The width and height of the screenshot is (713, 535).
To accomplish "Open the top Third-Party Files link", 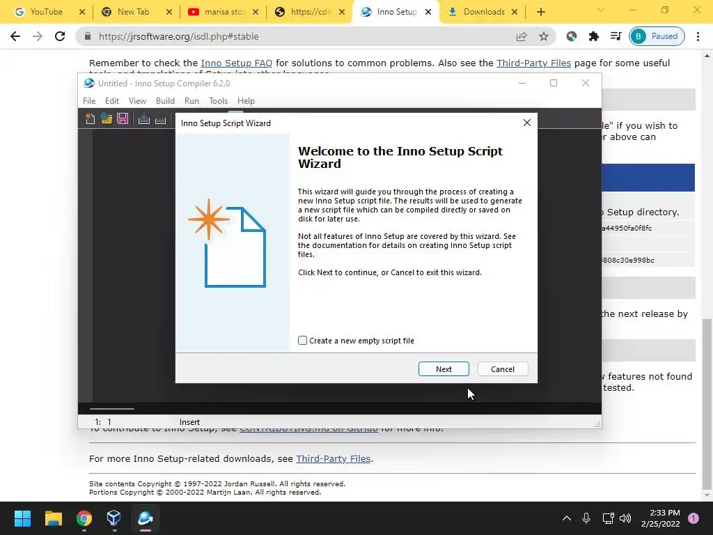I will click(x=533, y=63).
